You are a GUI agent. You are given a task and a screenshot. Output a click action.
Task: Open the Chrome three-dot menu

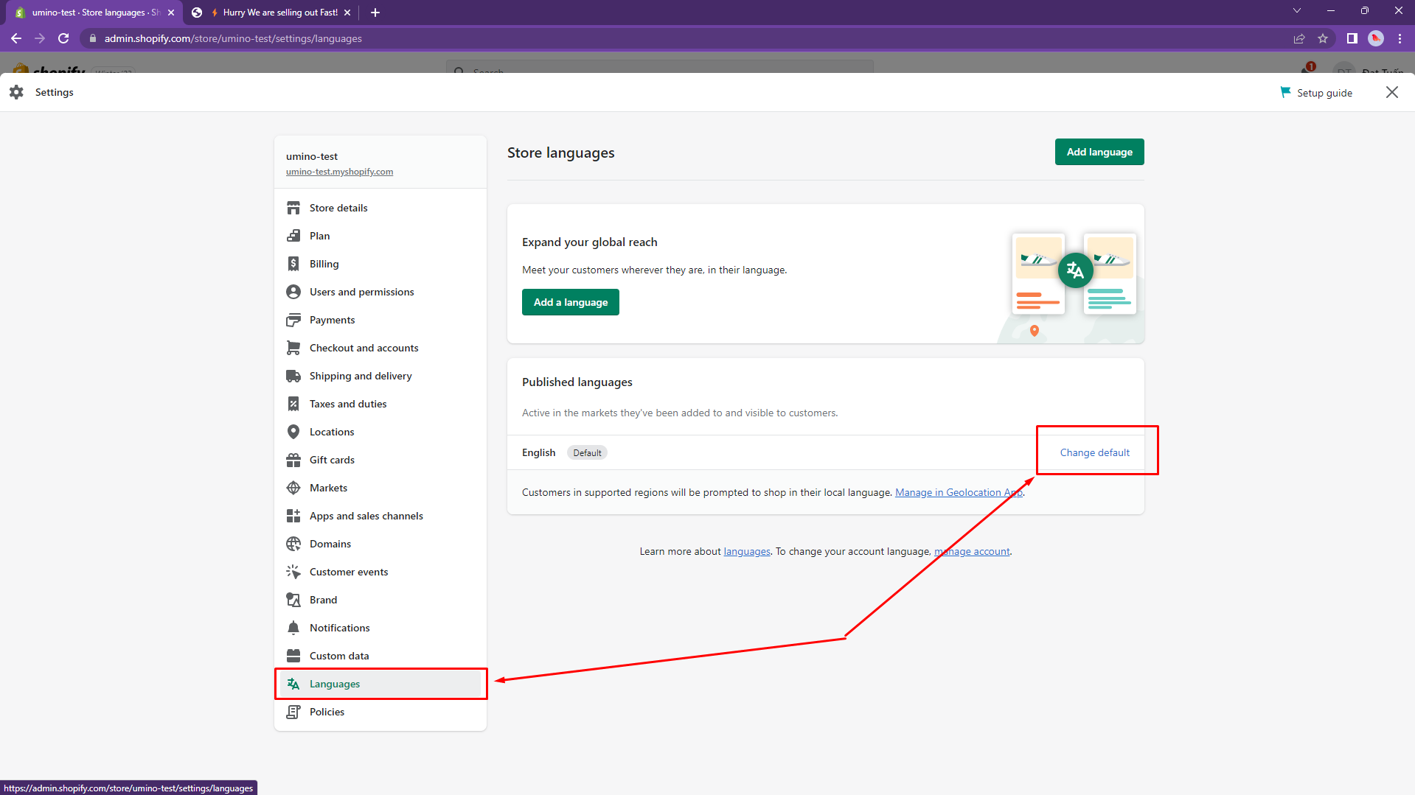coord(1400,38)
